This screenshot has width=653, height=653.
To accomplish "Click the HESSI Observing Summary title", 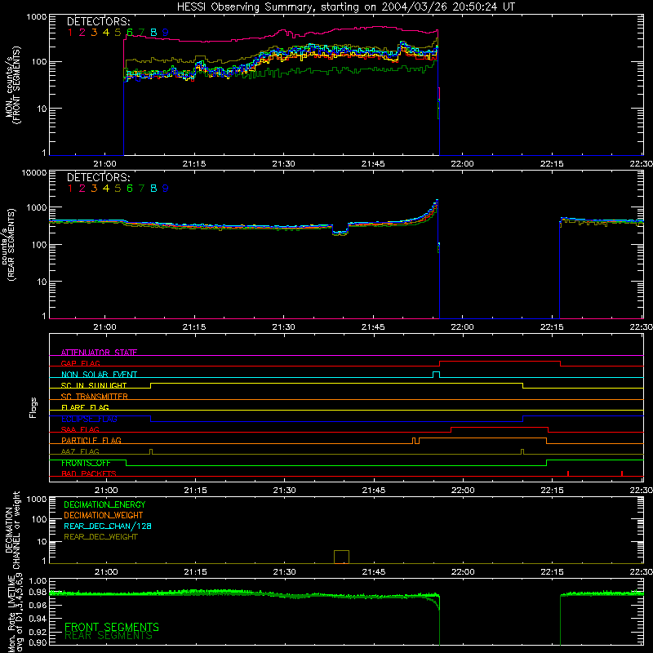I will click(345, 7).
